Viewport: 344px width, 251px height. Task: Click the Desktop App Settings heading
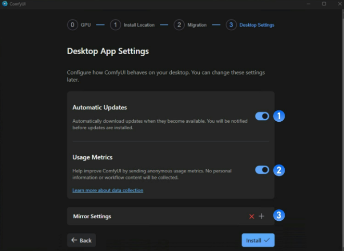108,52
